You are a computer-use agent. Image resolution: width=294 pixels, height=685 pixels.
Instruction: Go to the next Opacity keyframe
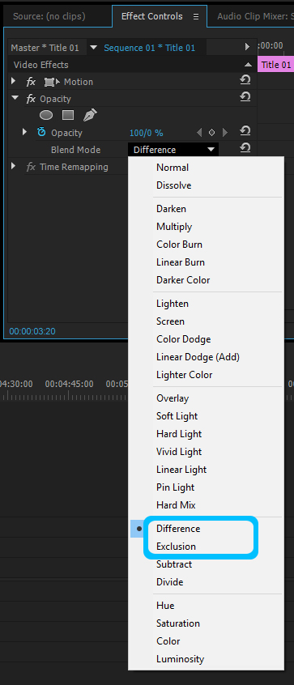pos(225,132)
